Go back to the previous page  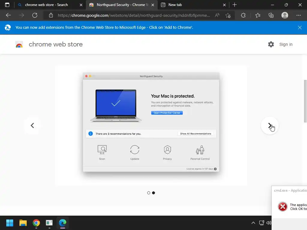click(8, 15)
